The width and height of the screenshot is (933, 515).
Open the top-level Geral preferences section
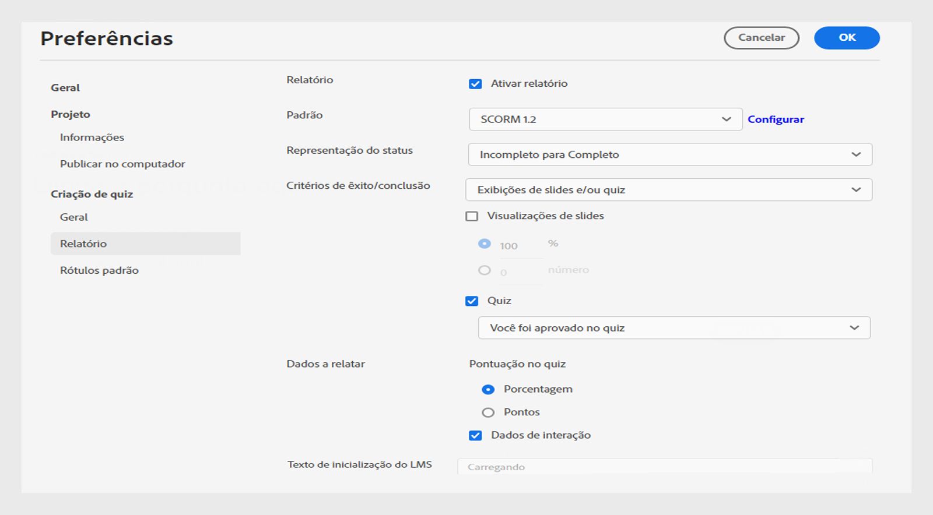coord(65,88)
